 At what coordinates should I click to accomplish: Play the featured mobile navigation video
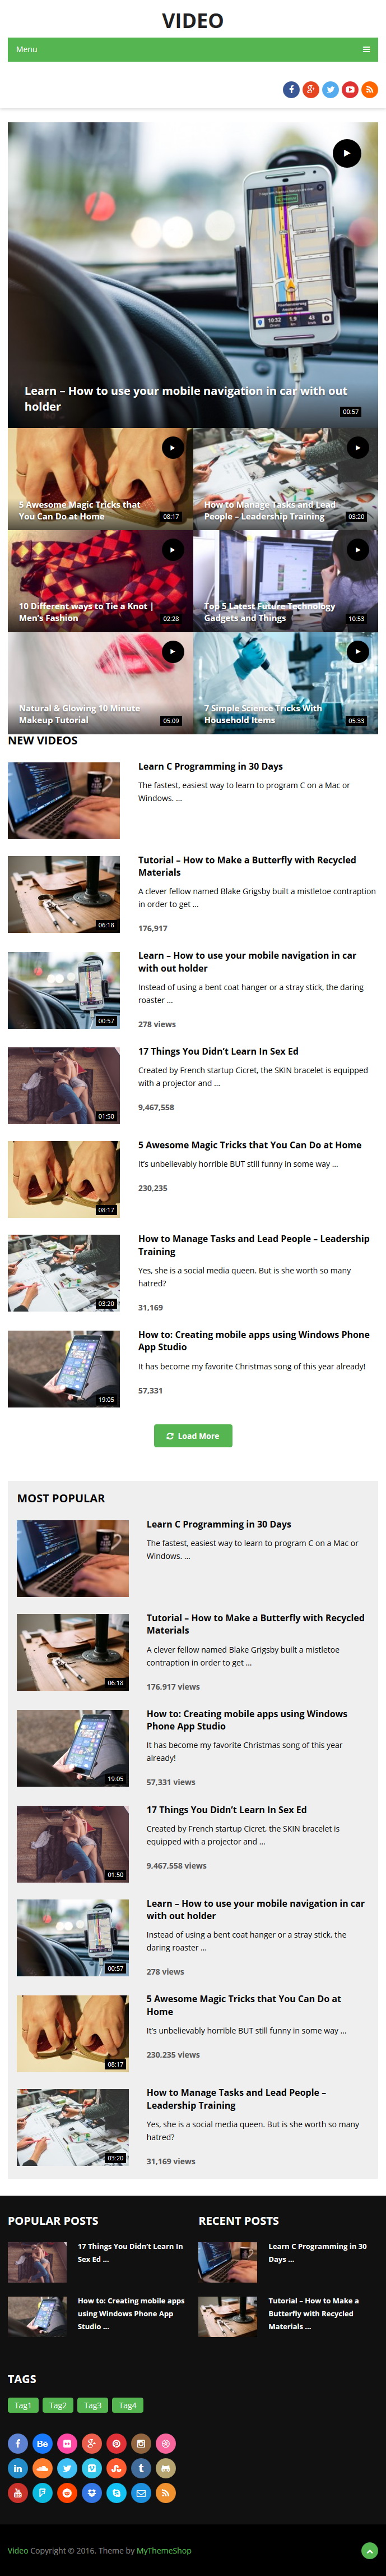click(x=346, y=153)
